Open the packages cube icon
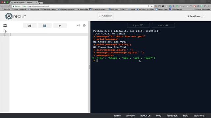Viewport: 211px width, 118px height. pyautogui.click(x=84, y=26)
